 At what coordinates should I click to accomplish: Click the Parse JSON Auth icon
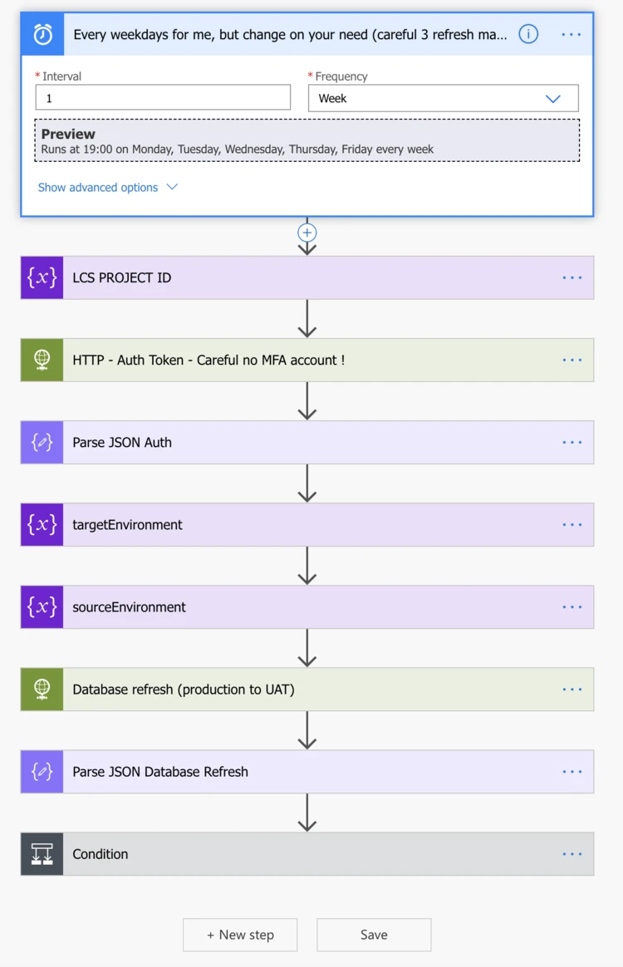(x=42, y=442)
